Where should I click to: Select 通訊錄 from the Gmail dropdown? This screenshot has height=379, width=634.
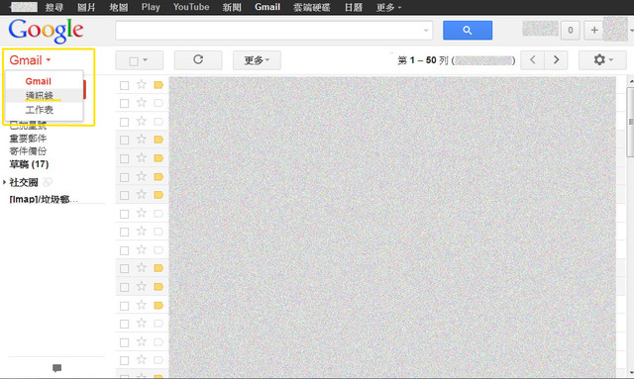40,96
